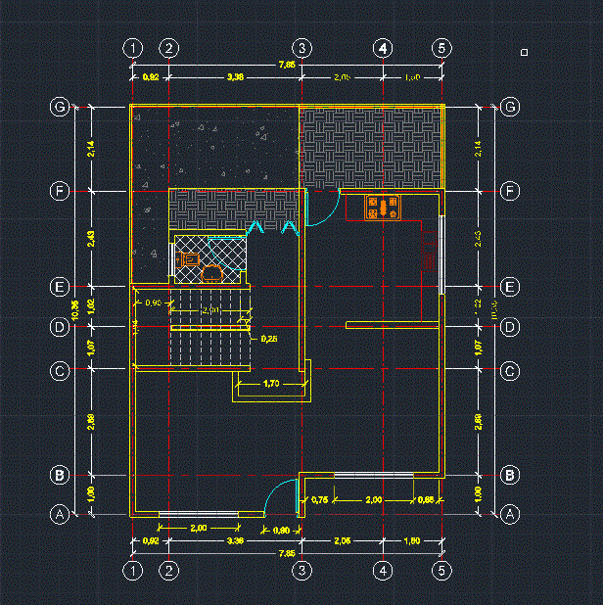The height and width of the screenshot is (605, 603).
Task: Click grid bubble 1 at the bottom
Action: [133, 571]
